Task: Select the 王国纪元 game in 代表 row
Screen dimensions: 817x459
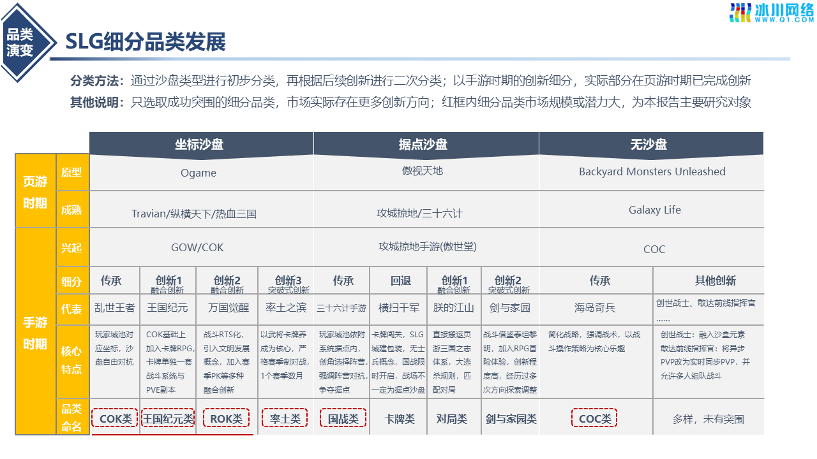Action: [168, 307]
